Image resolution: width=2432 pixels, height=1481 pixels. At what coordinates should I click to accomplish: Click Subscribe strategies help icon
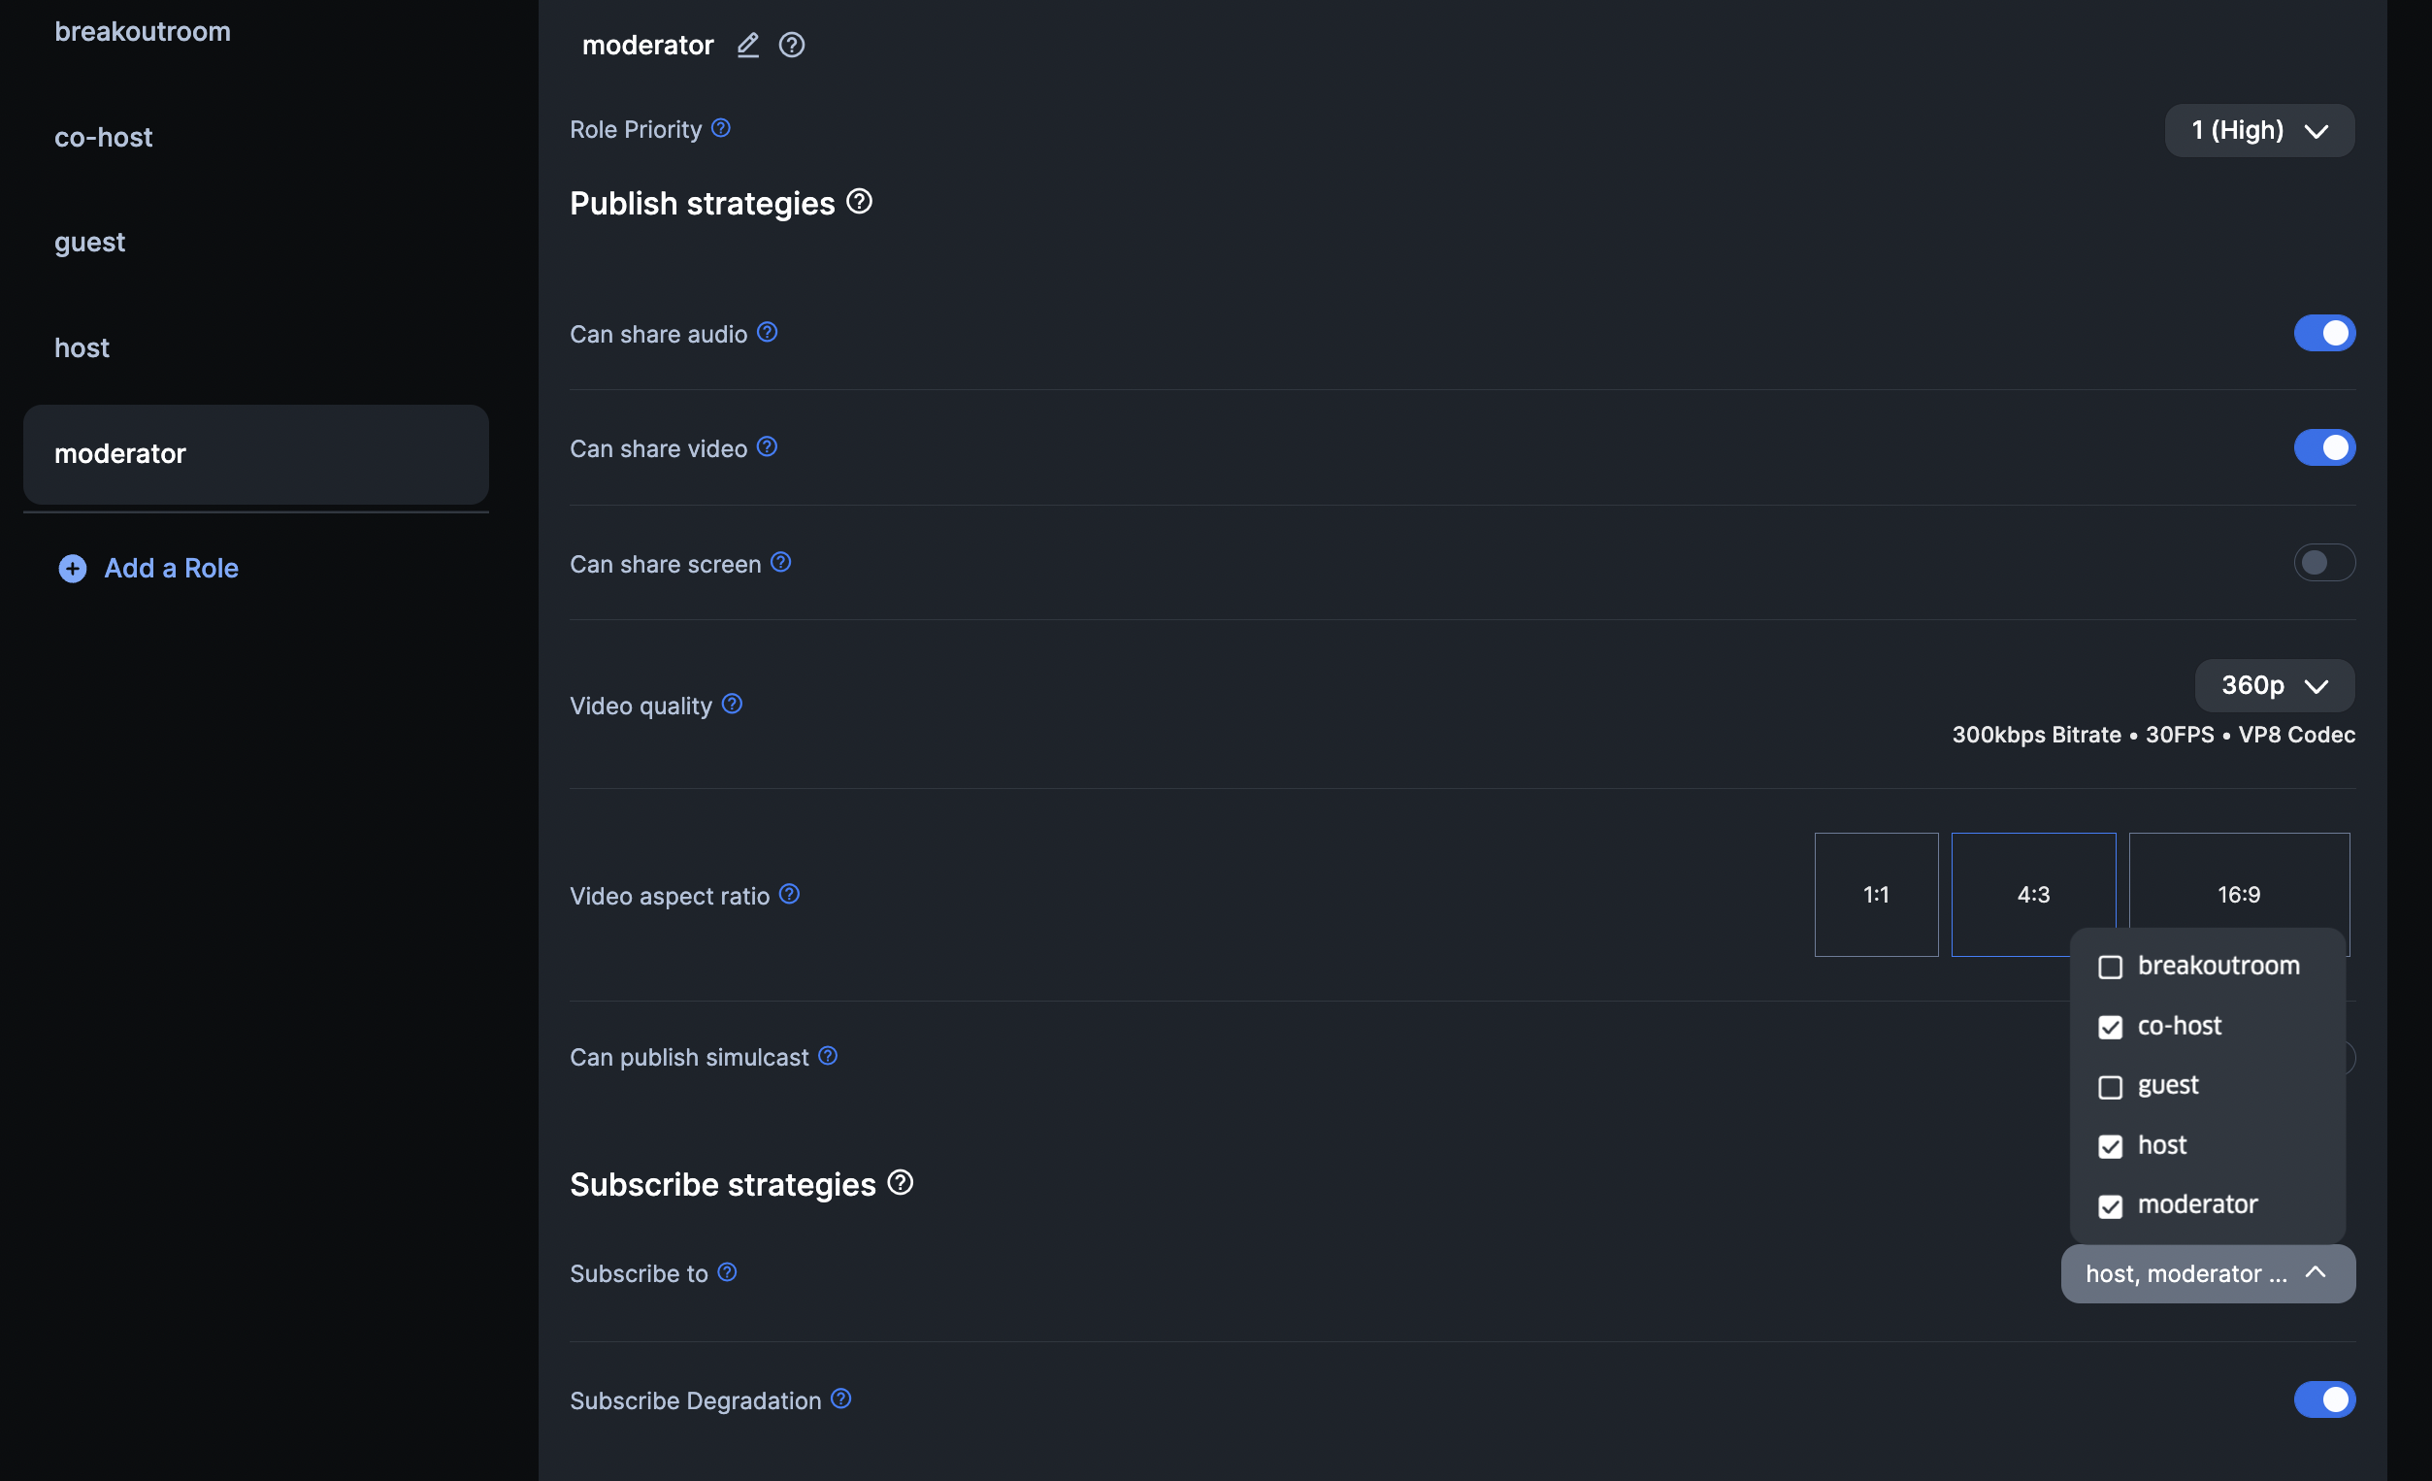point(901,1183)
